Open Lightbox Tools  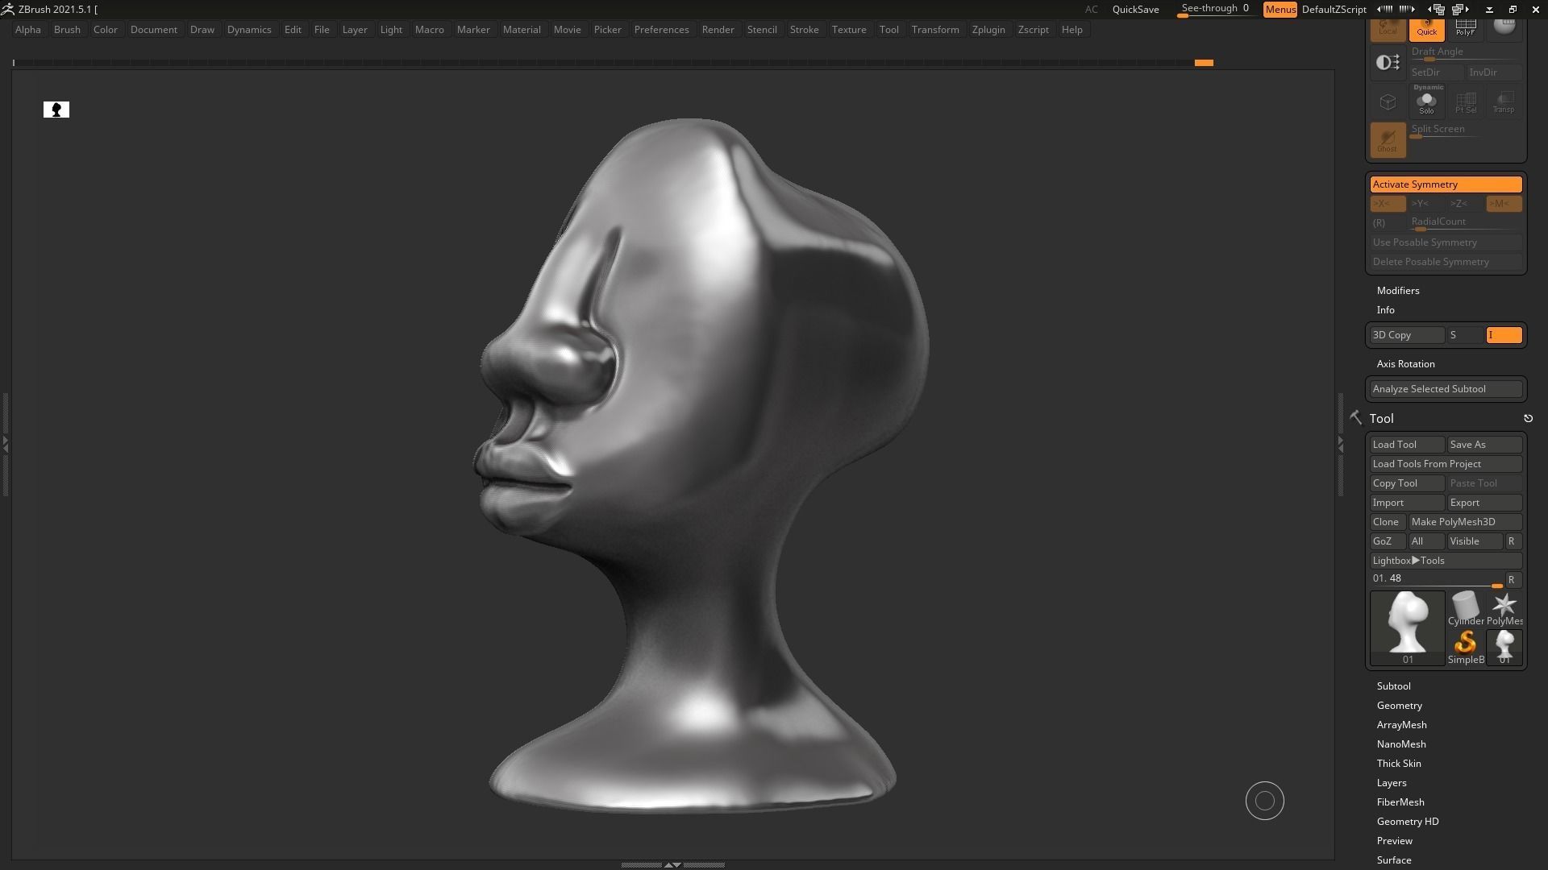[1446, 561]
